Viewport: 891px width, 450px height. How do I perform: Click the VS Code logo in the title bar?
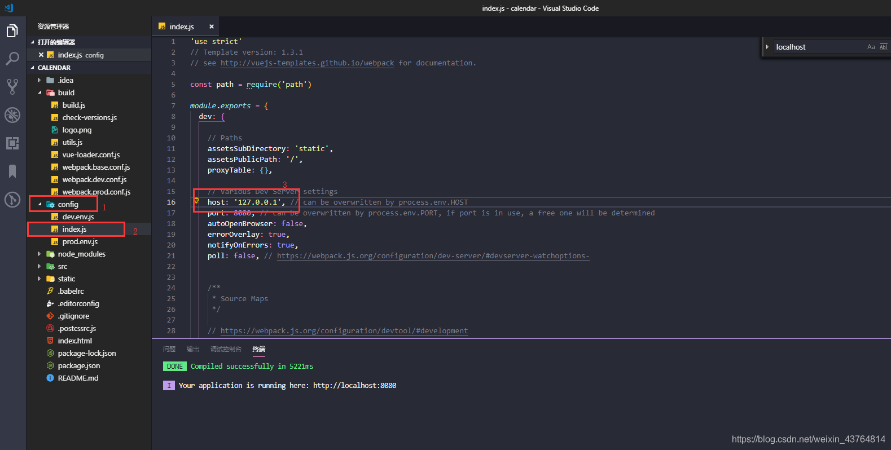tap(8, 8)
